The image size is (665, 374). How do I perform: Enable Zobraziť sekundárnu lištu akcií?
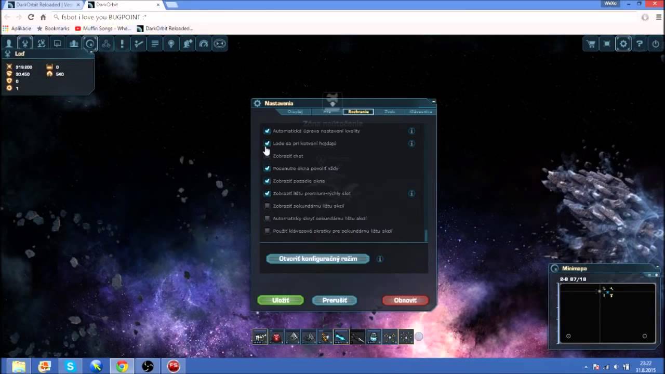[x=268, y=206]
